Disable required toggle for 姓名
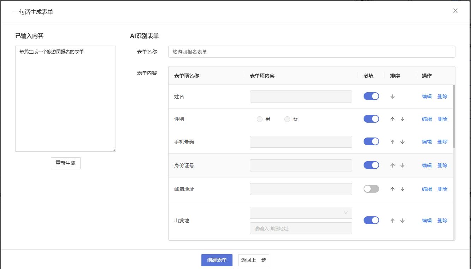The width and height of the screenshot is (471, 269). pos(371,96)
